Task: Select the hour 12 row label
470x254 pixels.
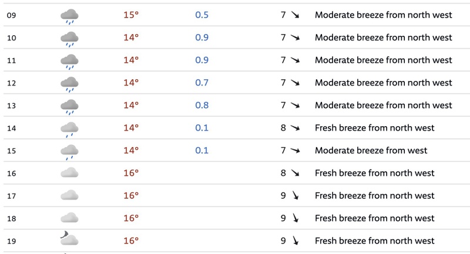Action: pos(11,83)
